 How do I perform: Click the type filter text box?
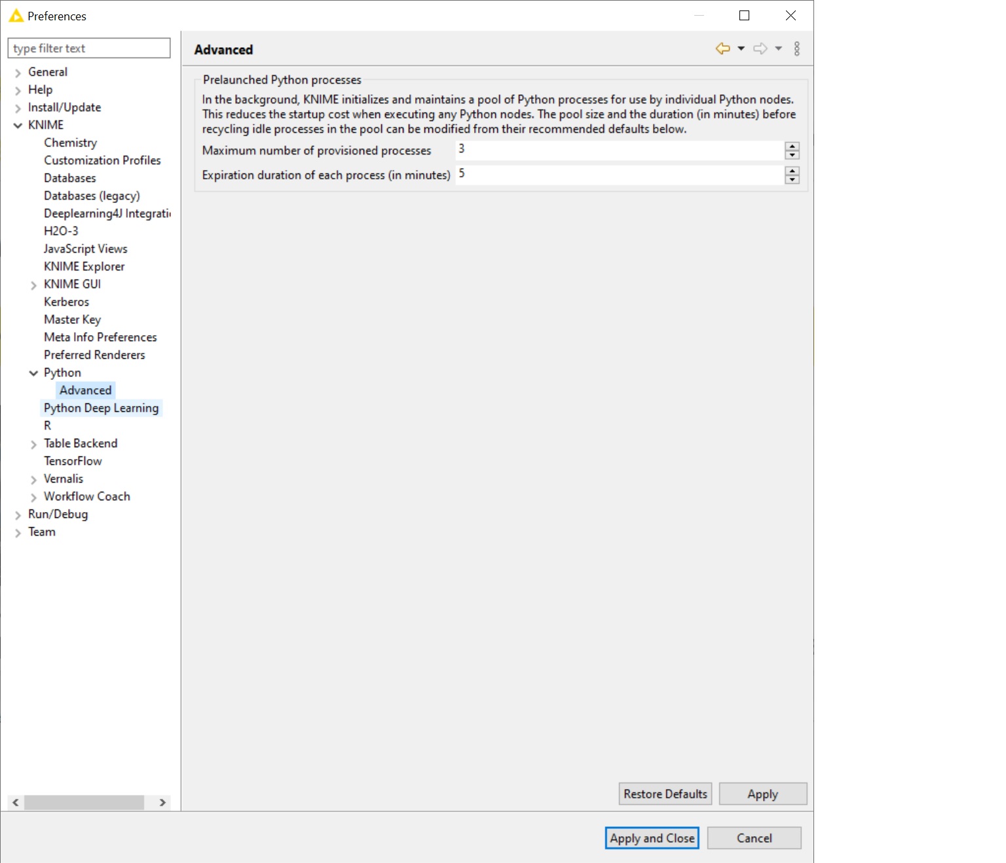point(89,48)
